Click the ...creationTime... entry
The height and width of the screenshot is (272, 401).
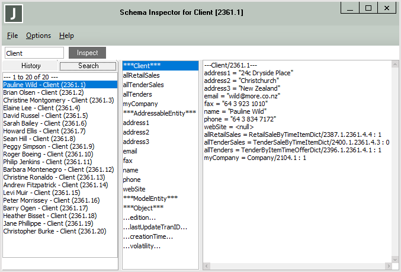[147, 236]
